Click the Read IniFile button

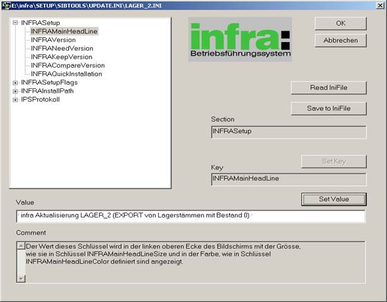(x=328, y=88)
